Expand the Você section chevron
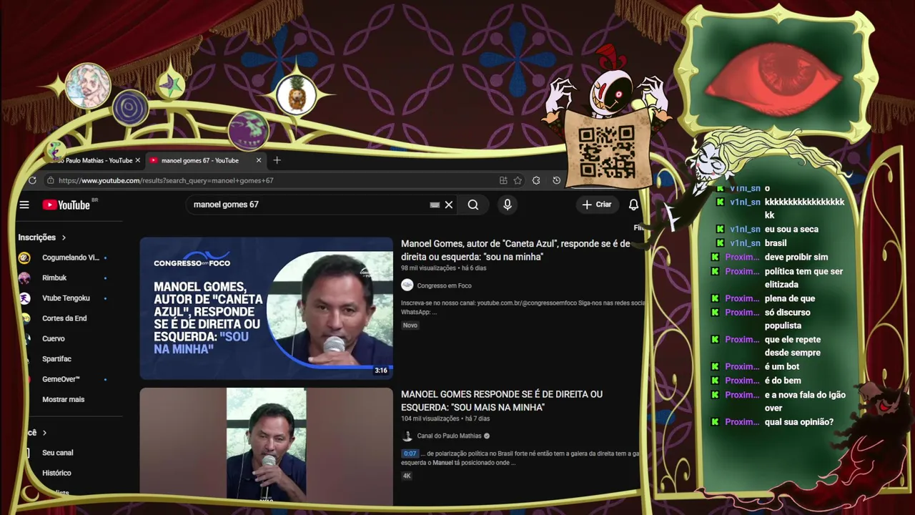 pyautogui.click(x=44, y=433)
